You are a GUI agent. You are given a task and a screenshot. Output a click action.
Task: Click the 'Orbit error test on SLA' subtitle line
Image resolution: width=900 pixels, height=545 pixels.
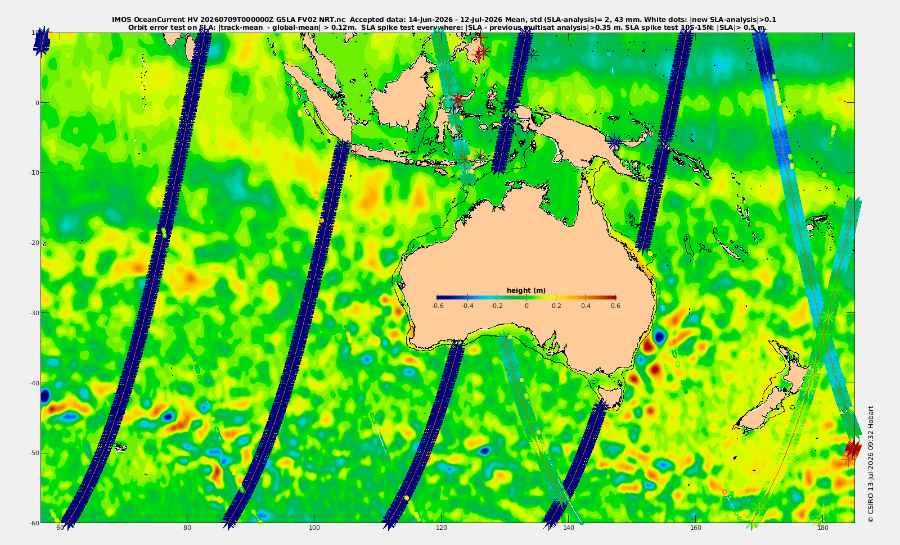pos(447,27)
